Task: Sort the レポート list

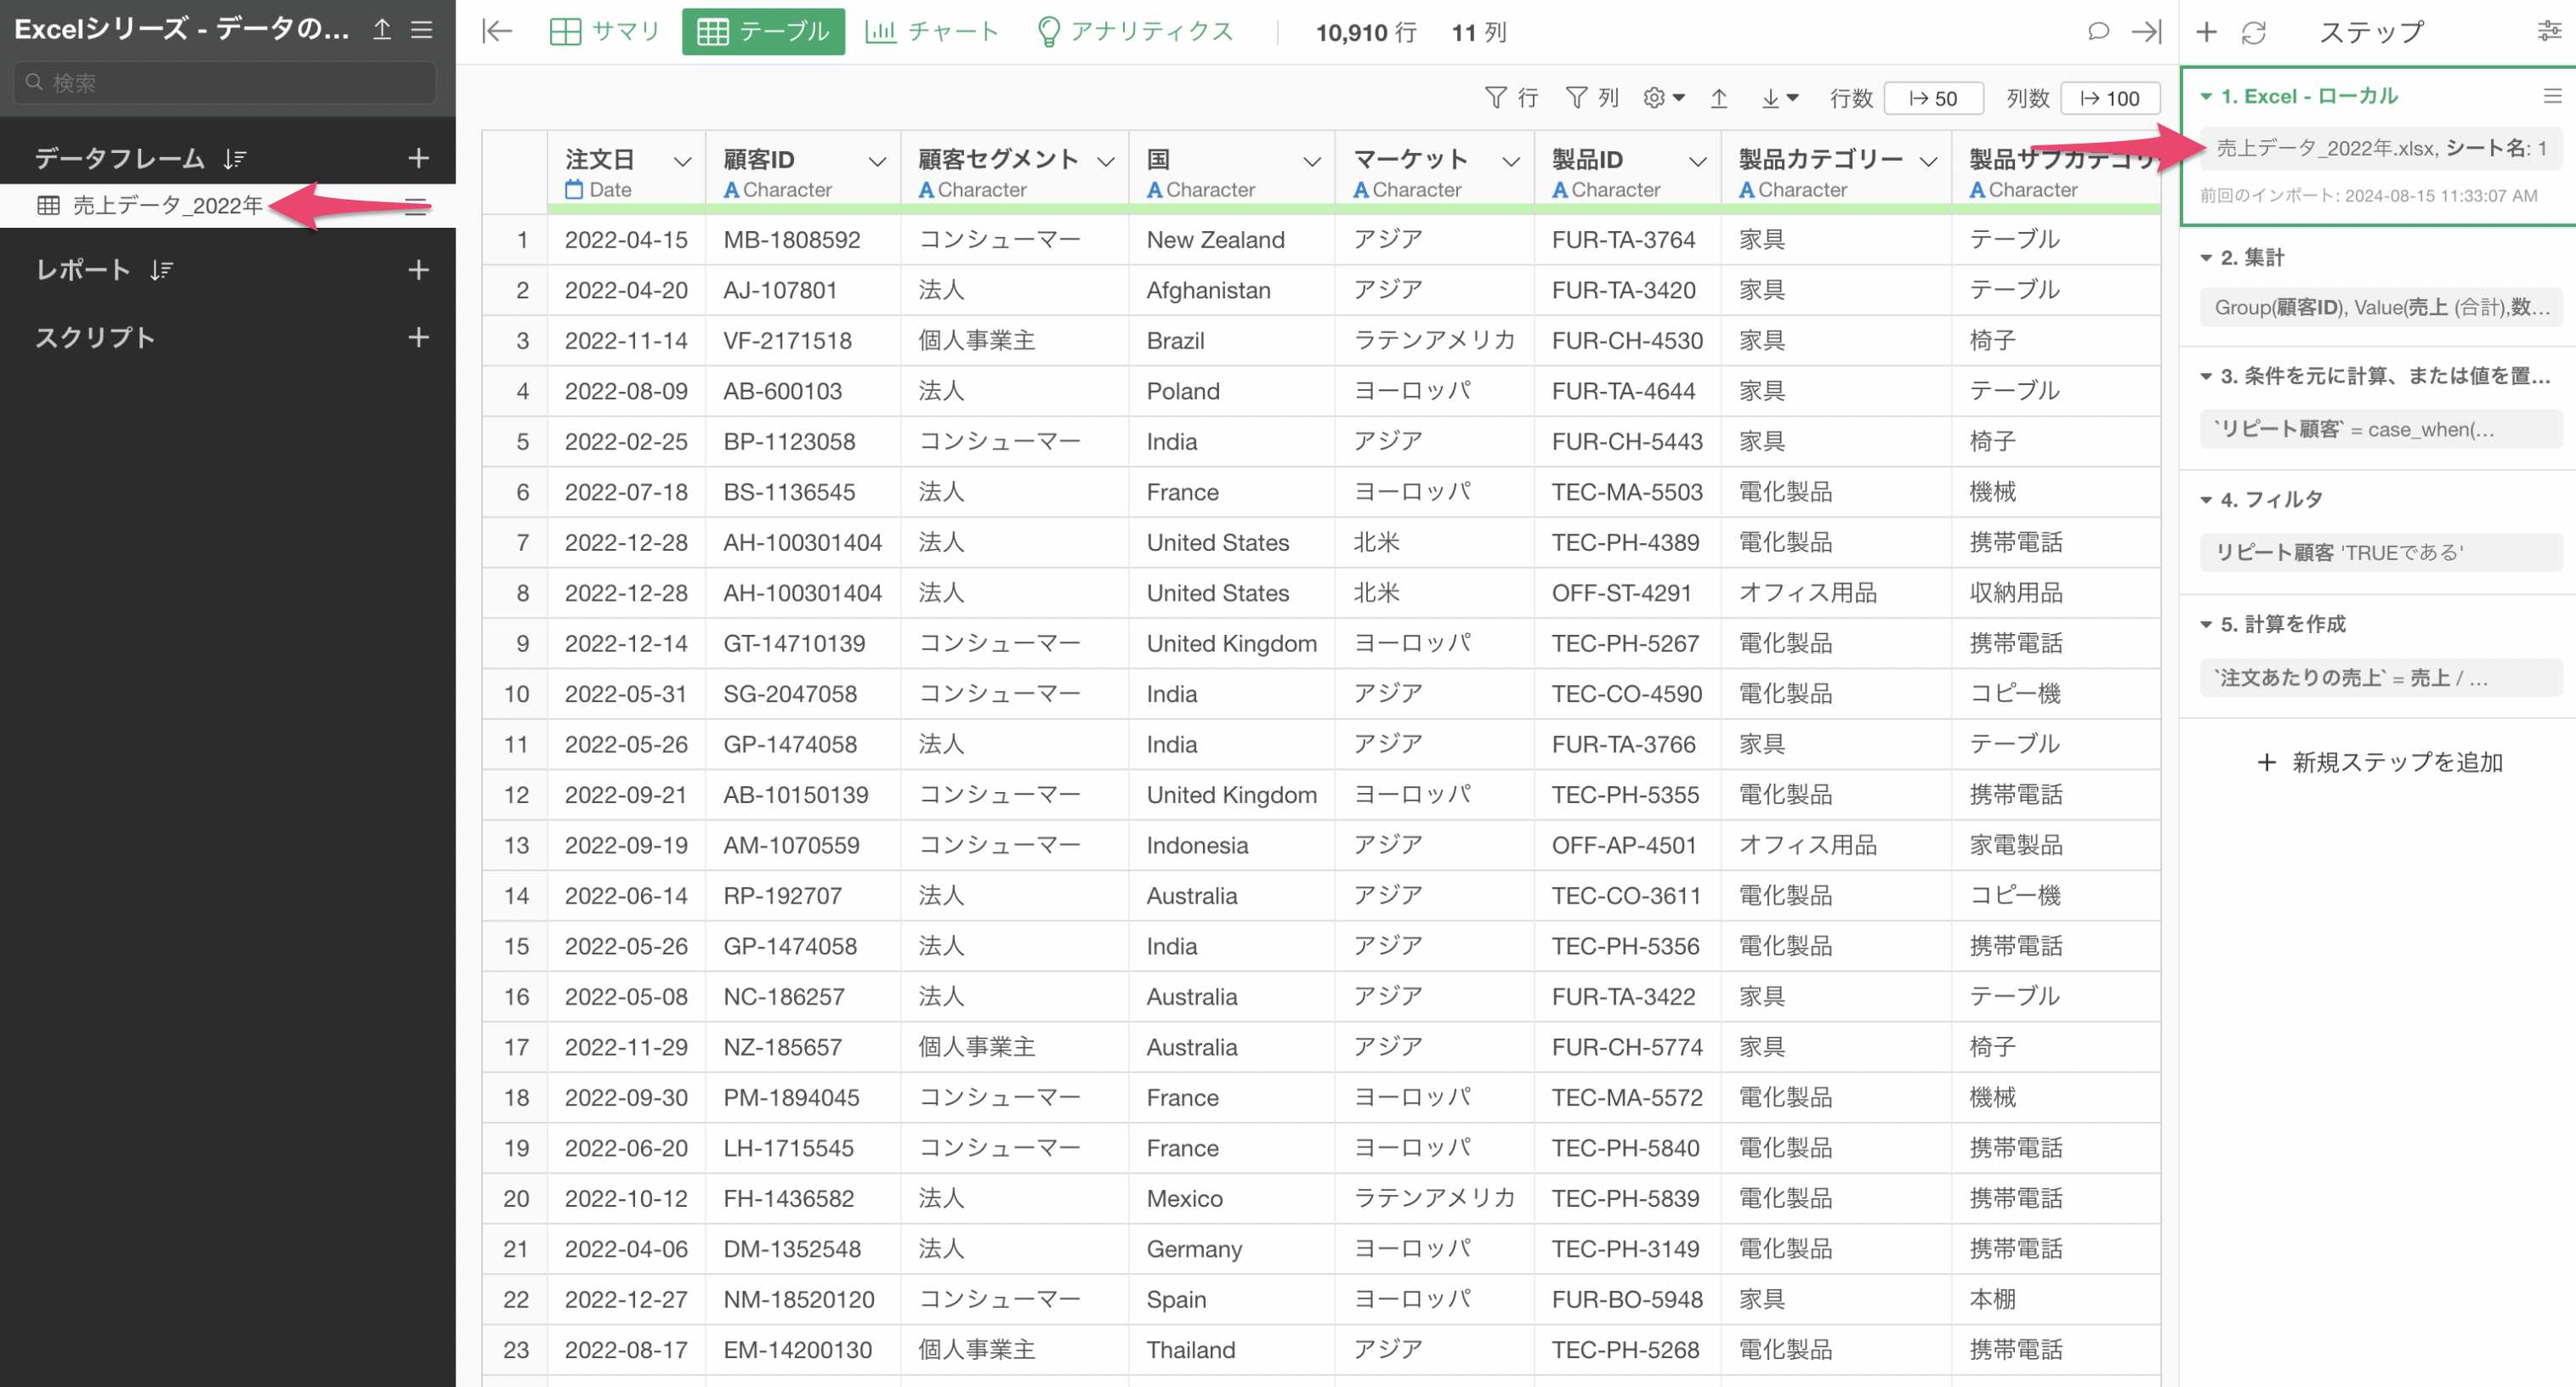Action: tap(162, 270)
